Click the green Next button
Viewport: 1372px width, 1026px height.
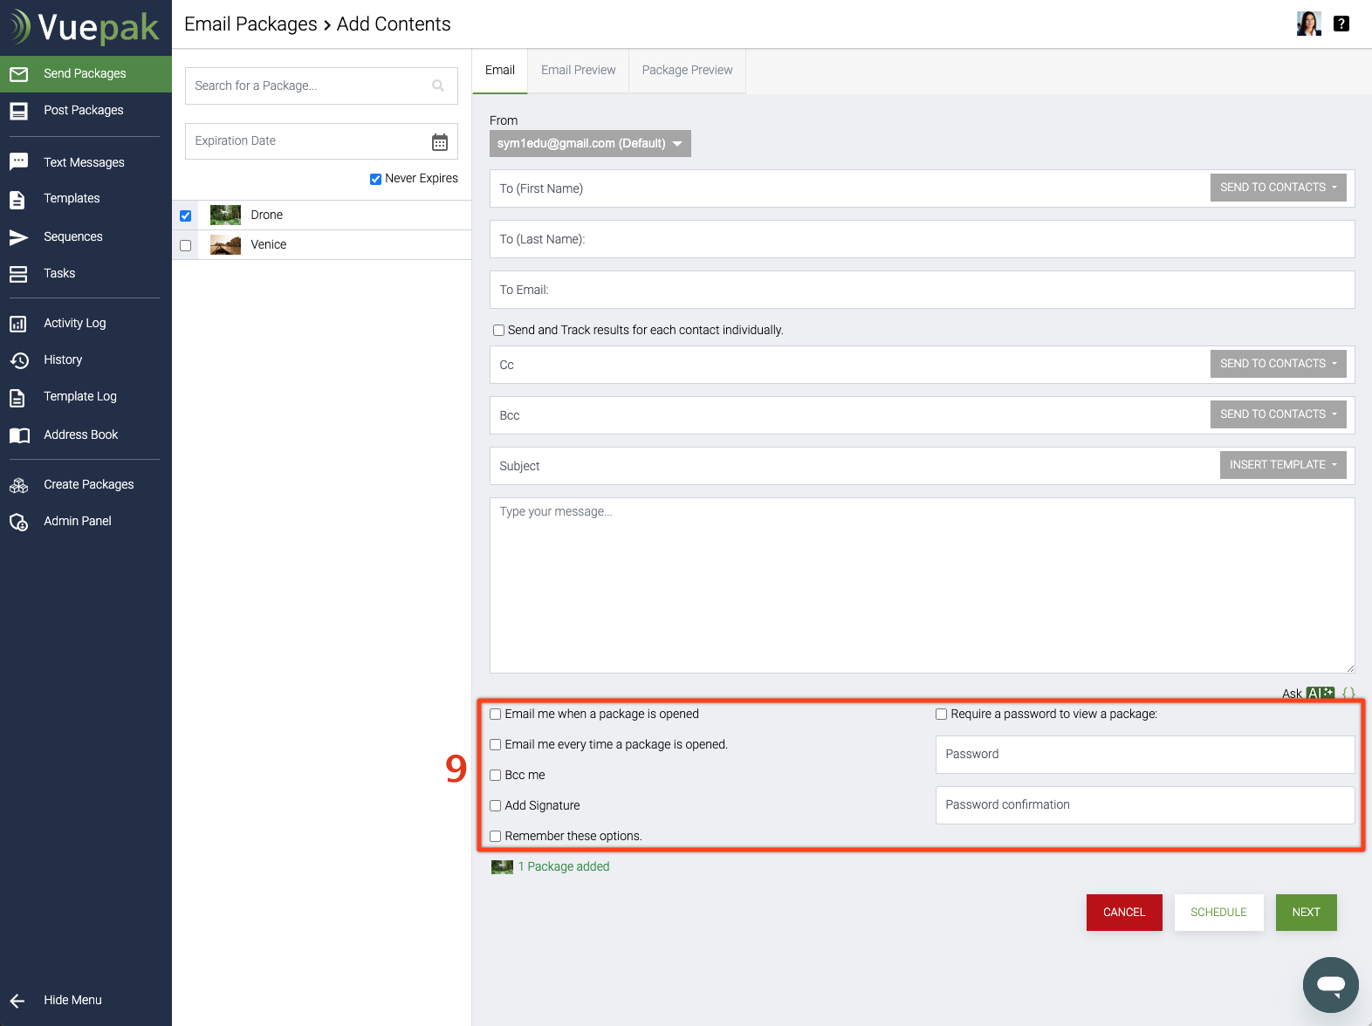click(x=1306, y=913)
